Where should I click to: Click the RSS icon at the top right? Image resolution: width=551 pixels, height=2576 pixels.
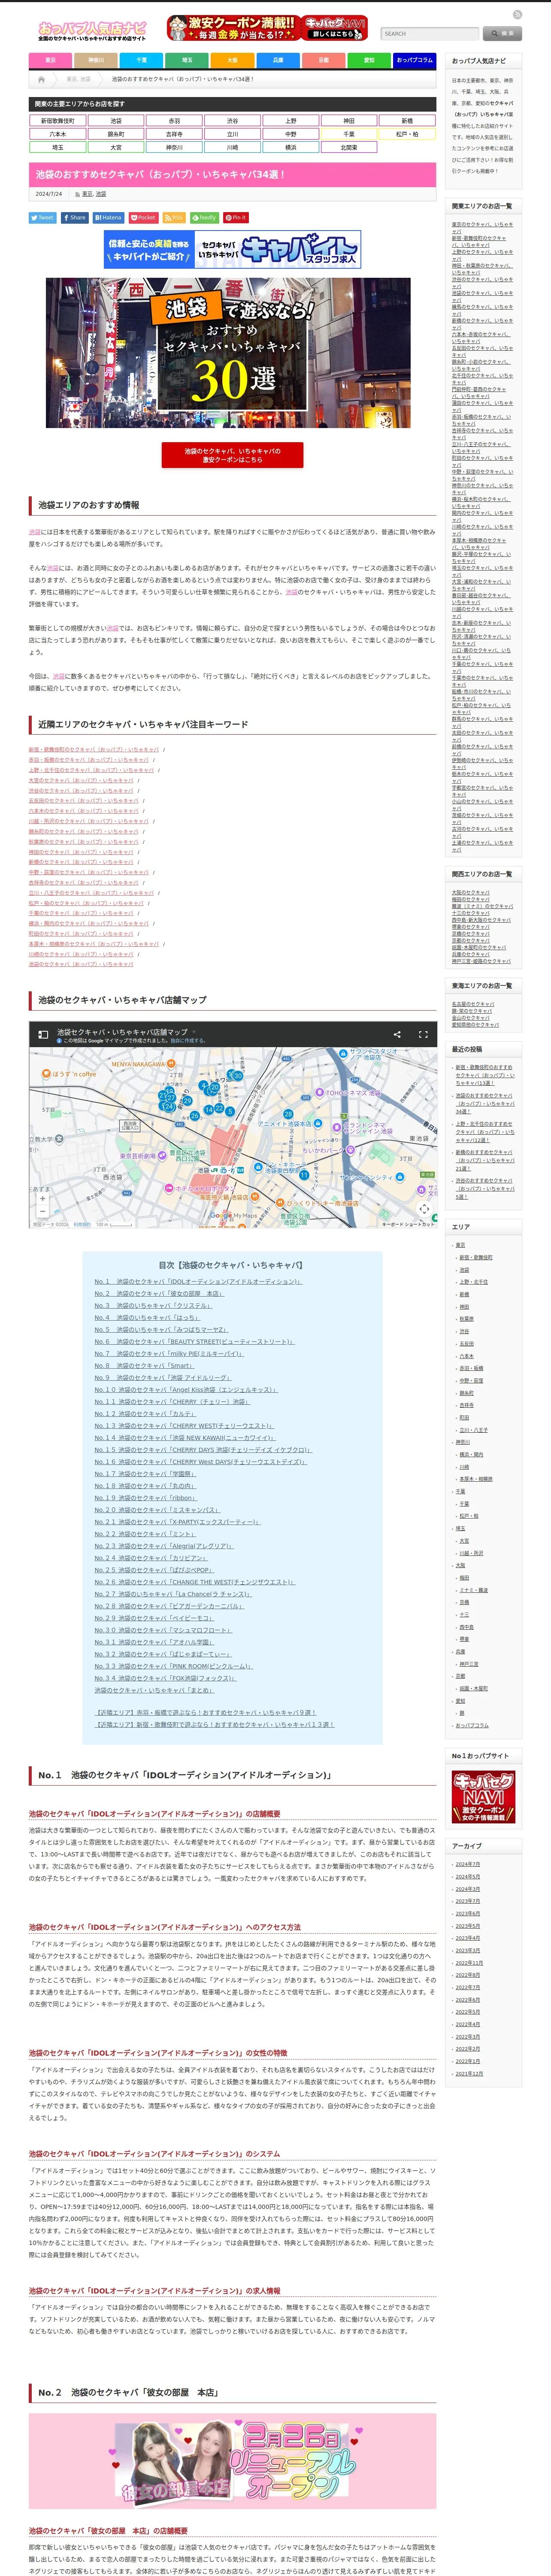pyautogui.click(x=517, y=15)
